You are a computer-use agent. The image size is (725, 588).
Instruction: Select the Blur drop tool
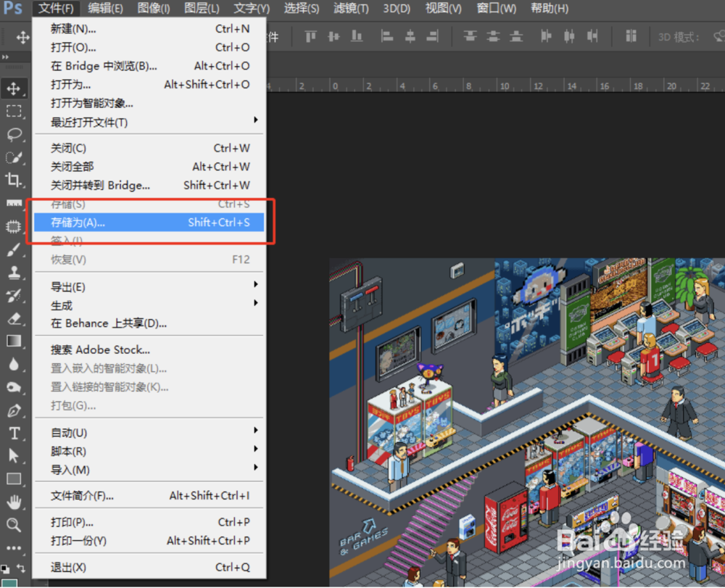coord(14,364)
